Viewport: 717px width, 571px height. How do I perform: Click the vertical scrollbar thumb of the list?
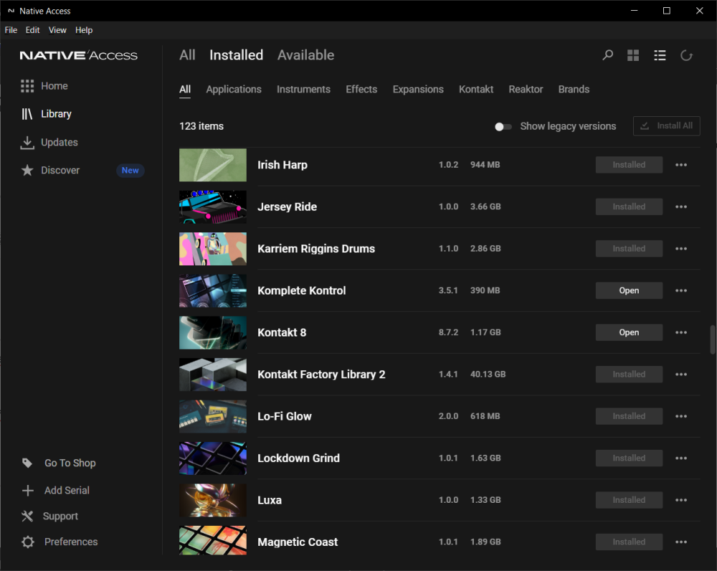coord(713,339)
